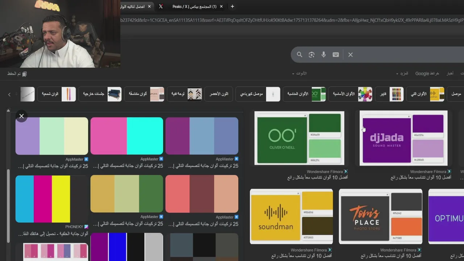Open the Oliver O'Neill green logo image
Image resolution: width=464 pixels, height=261 pixels.
click(x=299, y=138)
